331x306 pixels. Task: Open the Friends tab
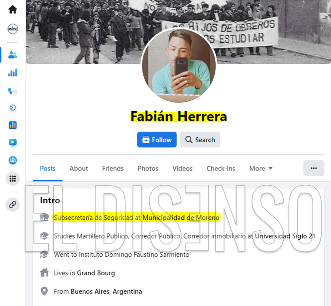point(113,168)
